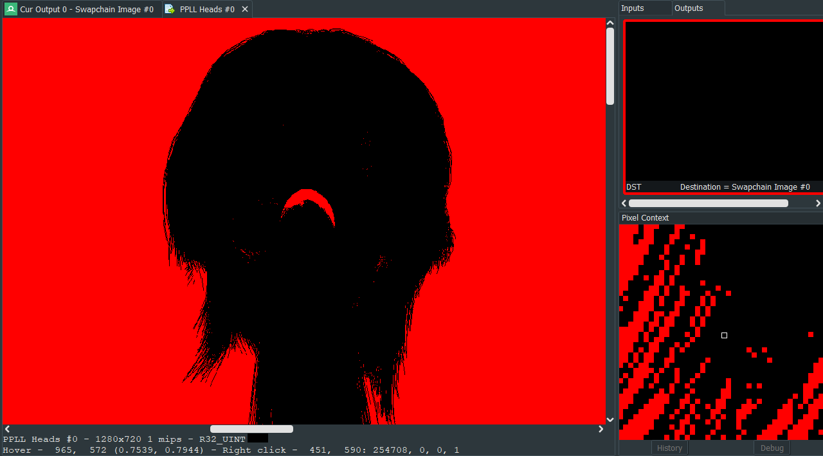Click the texture view vertical scrollbar handle
This screenshot has width=823, height=456.
[x=610, y=66]
